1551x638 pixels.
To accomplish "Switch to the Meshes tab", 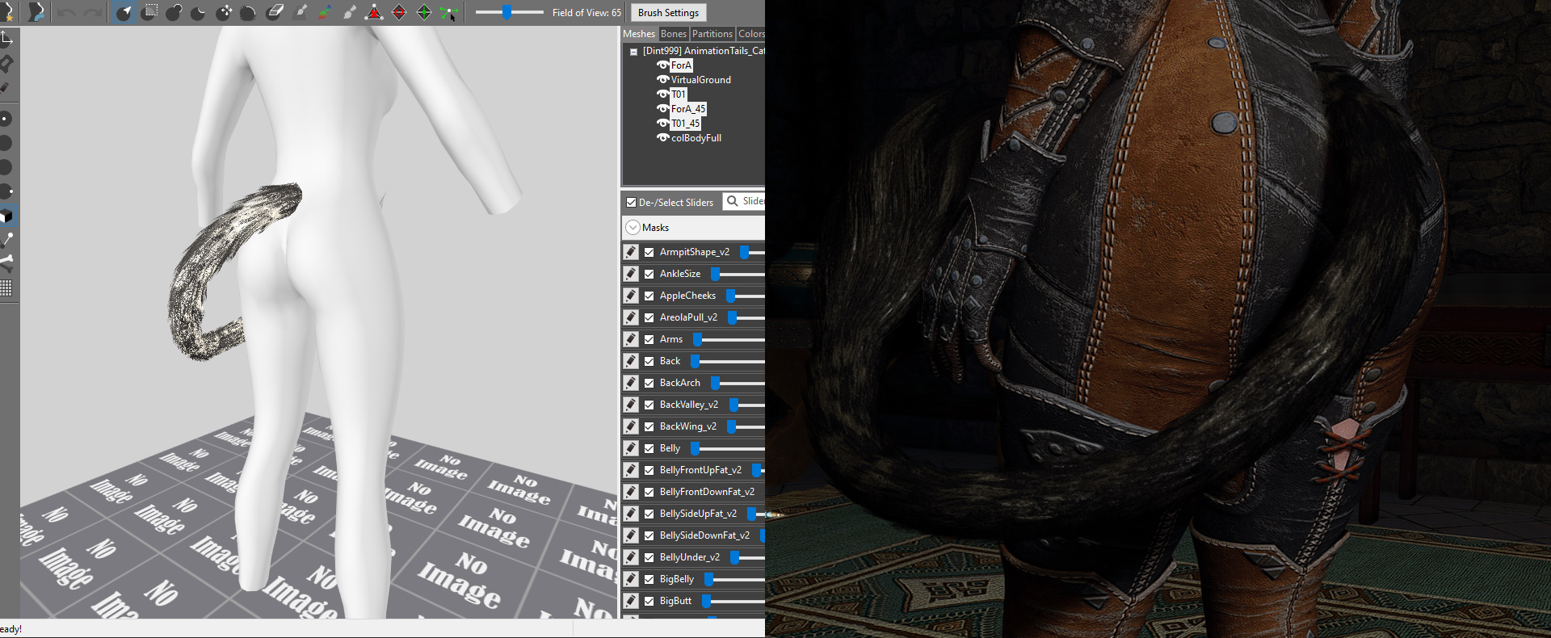I will 639,34.
